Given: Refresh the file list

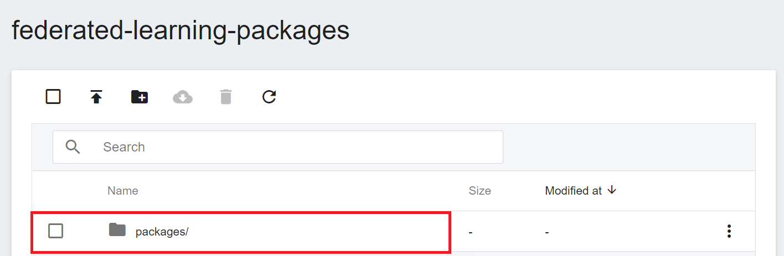Looking at the screenshot, I should pos(269,97).
